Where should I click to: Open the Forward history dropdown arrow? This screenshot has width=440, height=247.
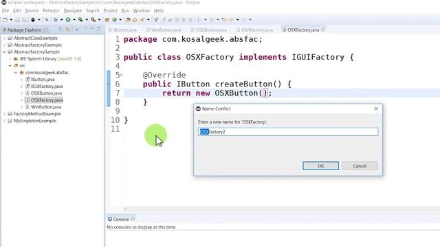pos(250,20)
